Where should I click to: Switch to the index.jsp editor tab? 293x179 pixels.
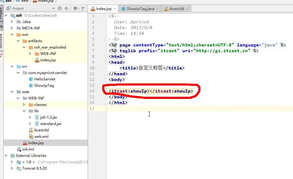[x=104, y=8]
